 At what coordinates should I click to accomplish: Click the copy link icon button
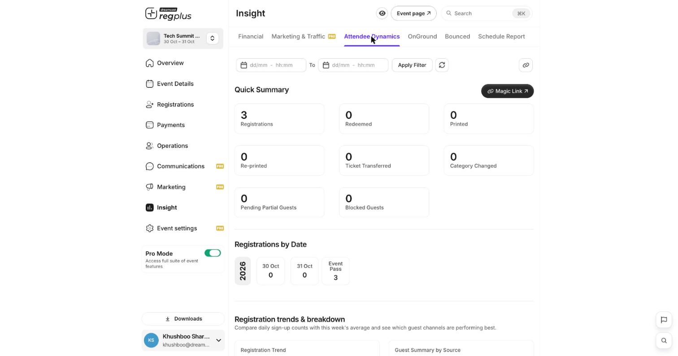click(526, 65)
